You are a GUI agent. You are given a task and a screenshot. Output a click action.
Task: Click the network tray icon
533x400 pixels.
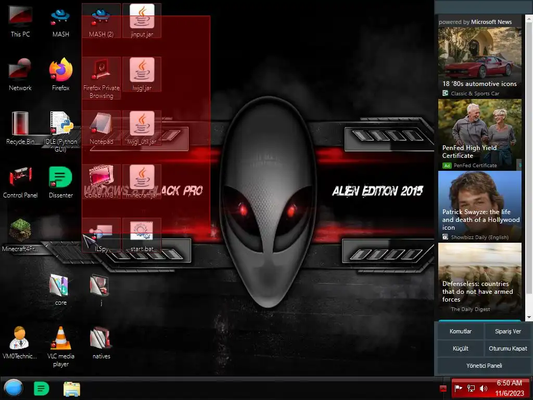coord(471,388)
